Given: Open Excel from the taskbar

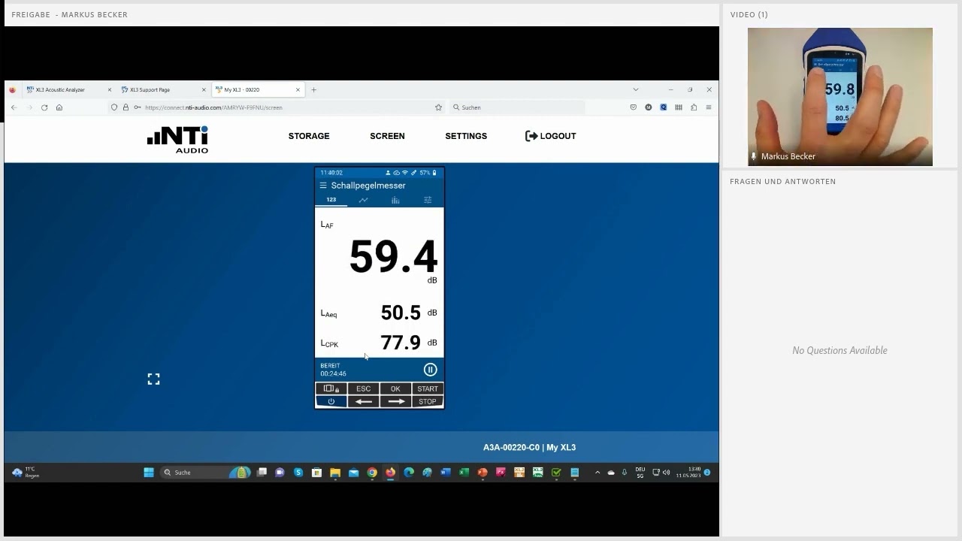Looking at the screenshot, I should click(x=464, y=473).
